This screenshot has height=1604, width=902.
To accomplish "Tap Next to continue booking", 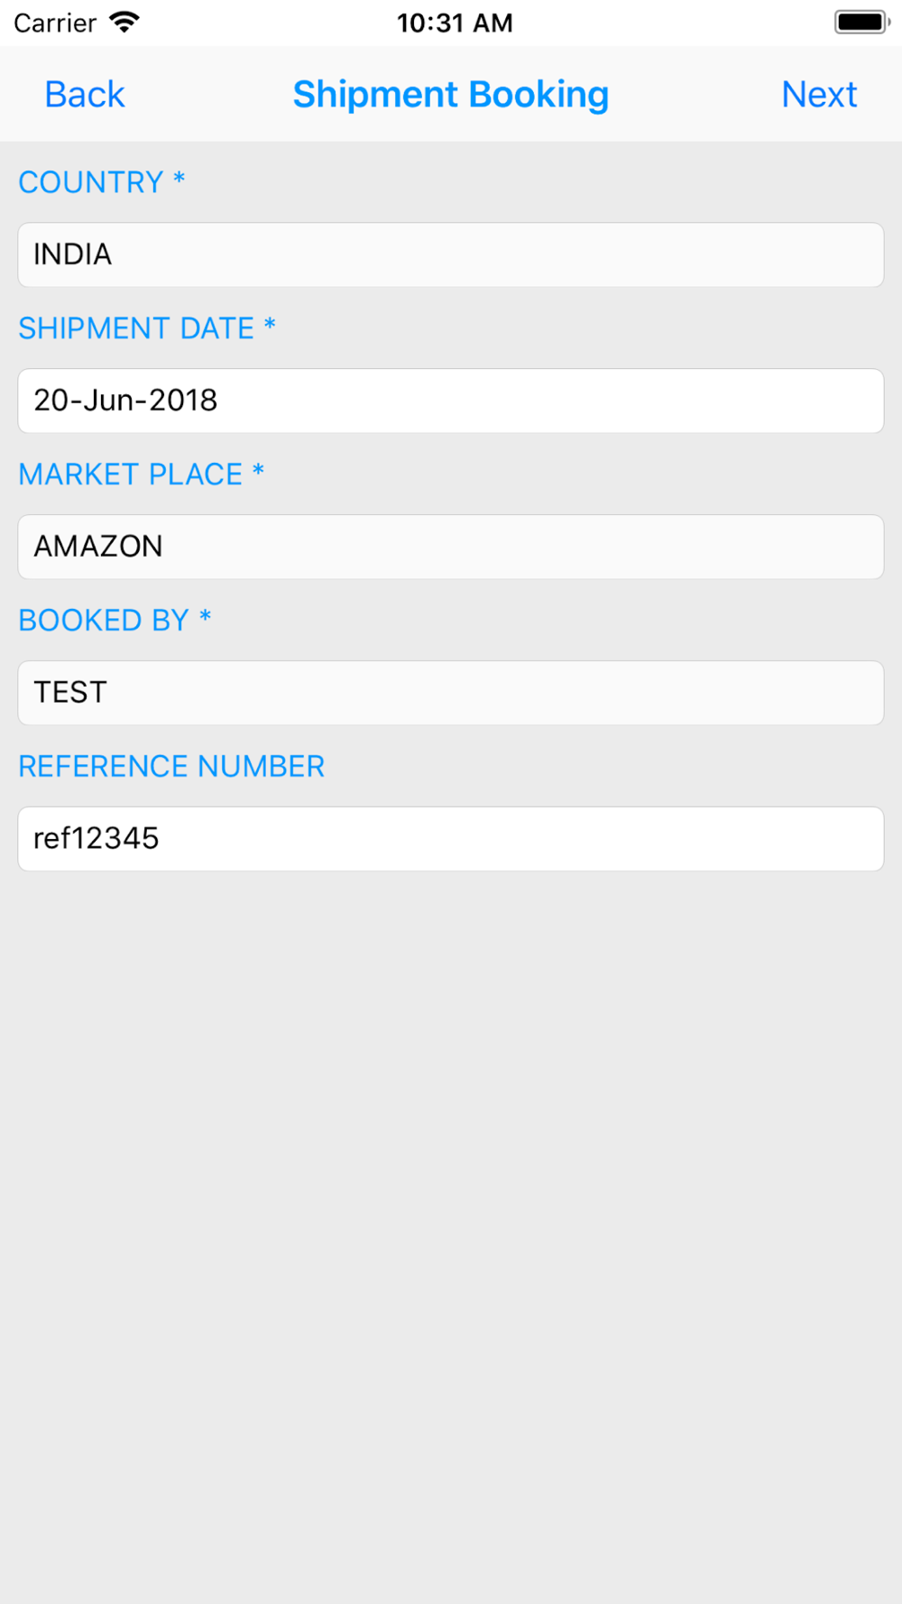I will pos(819,95).
